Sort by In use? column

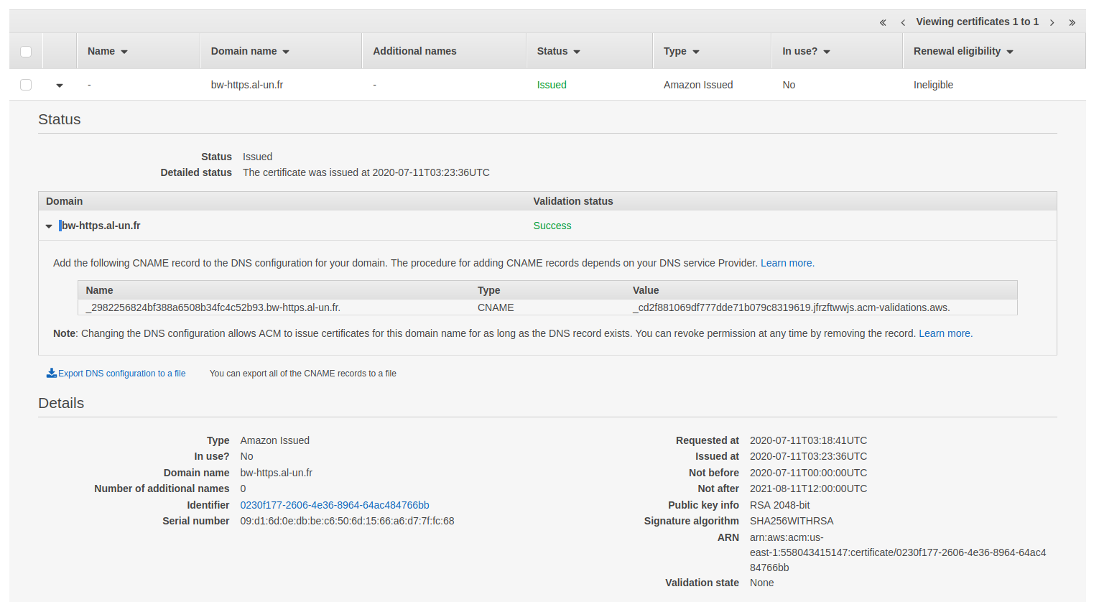pos(805,52)
